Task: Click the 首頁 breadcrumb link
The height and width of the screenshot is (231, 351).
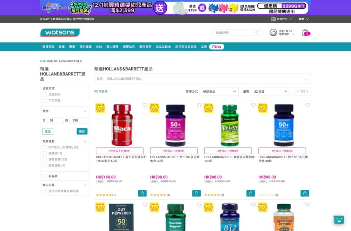Action: click(42, 61)
